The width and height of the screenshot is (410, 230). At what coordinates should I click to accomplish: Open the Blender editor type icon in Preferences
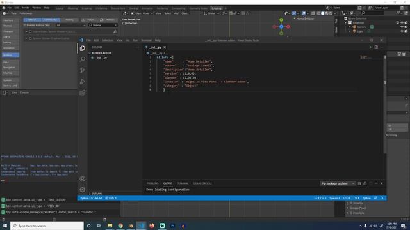[x=4, y=13]
